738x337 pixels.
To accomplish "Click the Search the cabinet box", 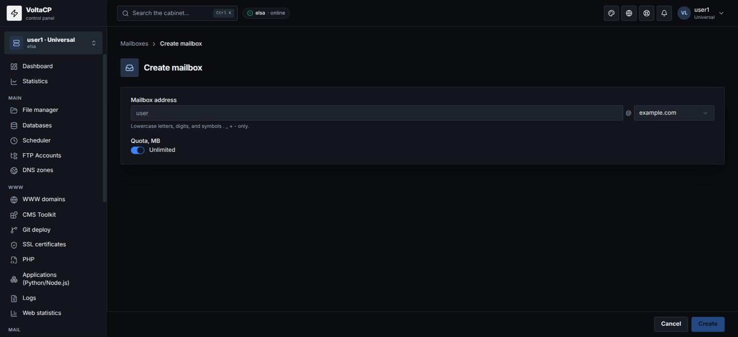I will coord(177,13).
